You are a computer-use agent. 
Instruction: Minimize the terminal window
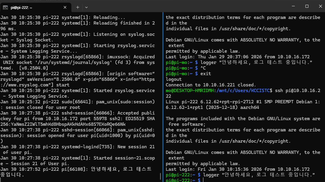point(293,6)
